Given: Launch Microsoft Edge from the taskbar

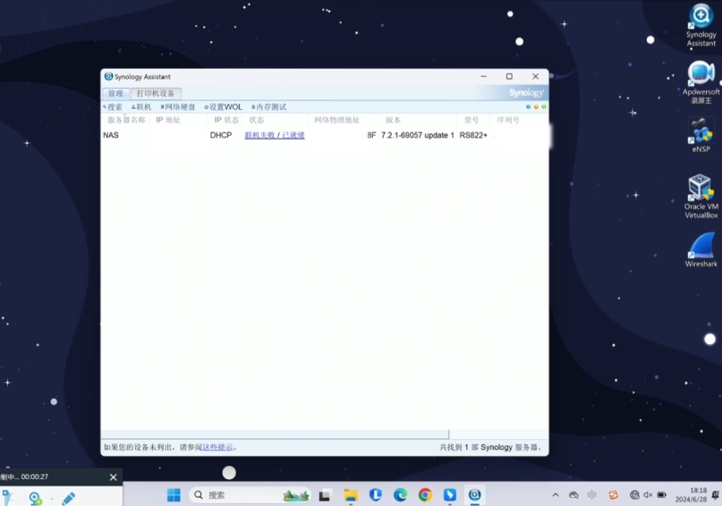Looking at the screenshot, I should (400, 495).
